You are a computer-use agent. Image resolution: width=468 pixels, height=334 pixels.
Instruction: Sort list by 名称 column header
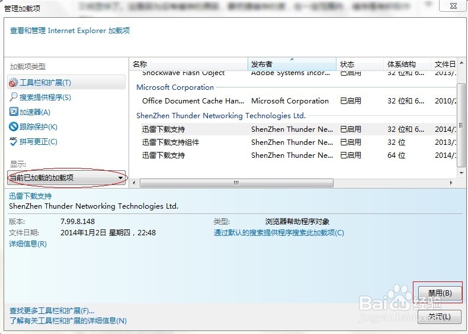click(188, 64)
